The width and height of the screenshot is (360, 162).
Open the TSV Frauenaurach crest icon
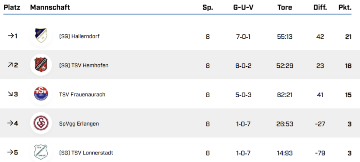pyautogui.click(x=41, y=94)
